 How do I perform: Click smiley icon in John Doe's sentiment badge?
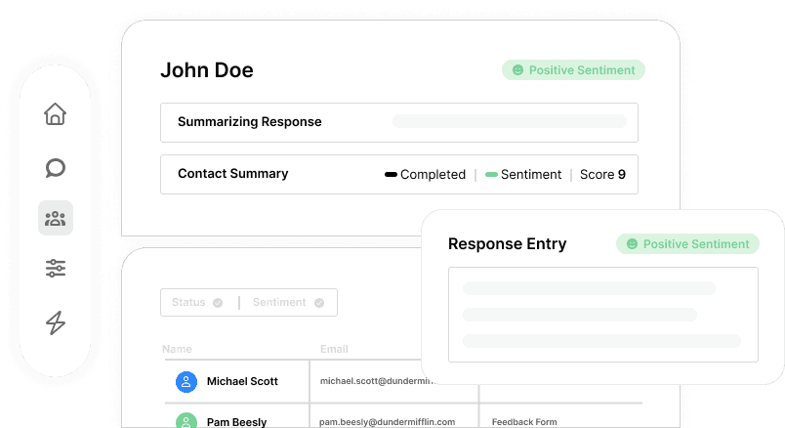pos(517,70)
